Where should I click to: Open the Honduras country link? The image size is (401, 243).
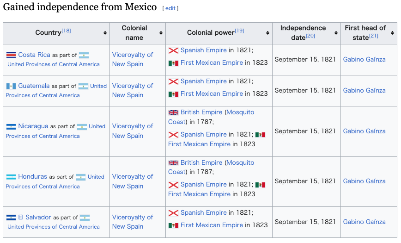[32, 177]
